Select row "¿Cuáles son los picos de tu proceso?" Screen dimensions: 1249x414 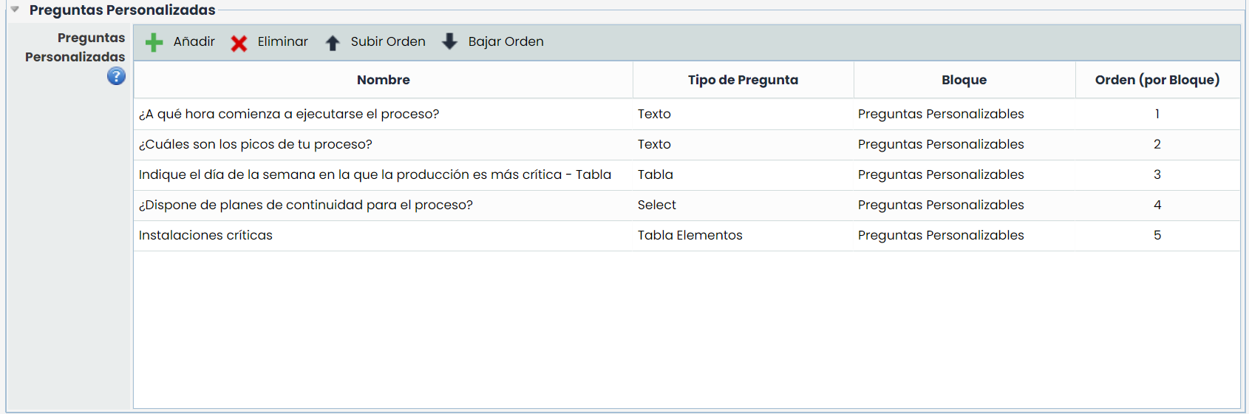click(256, 144)
